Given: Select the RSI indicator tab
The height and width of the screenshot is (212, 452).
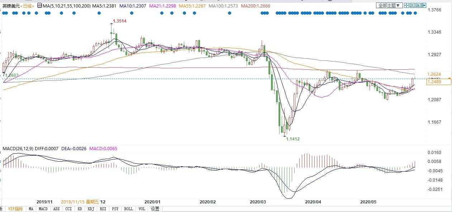Looking at the screenshot, I should pos(103,209).
